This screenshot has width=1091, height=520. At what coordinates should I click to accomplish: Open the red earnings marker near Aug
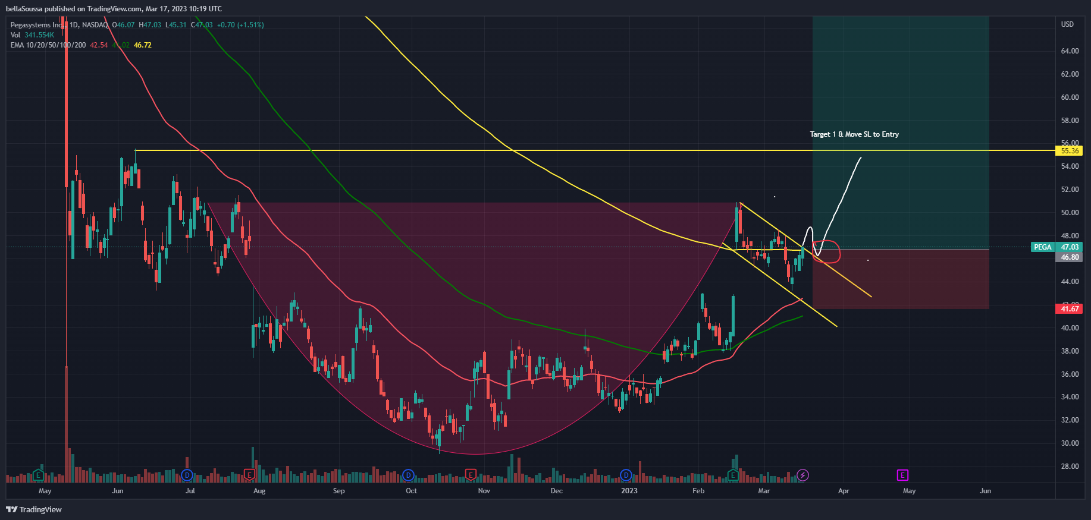(x=250, y=475)
